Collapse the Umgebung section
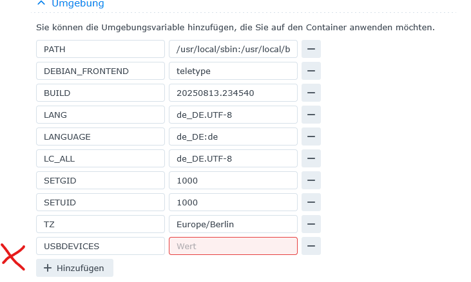 click(41, 3)
